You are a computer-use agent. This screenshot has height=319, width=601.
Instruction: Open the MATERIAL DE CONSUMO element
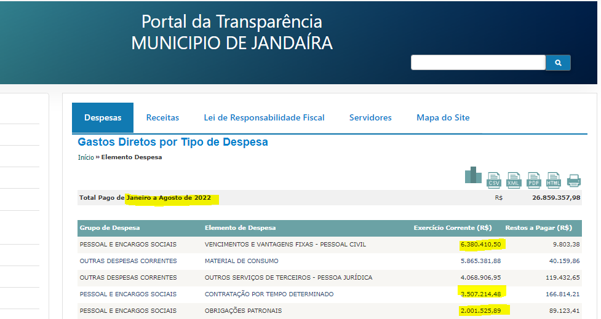(x=242, y=261)
